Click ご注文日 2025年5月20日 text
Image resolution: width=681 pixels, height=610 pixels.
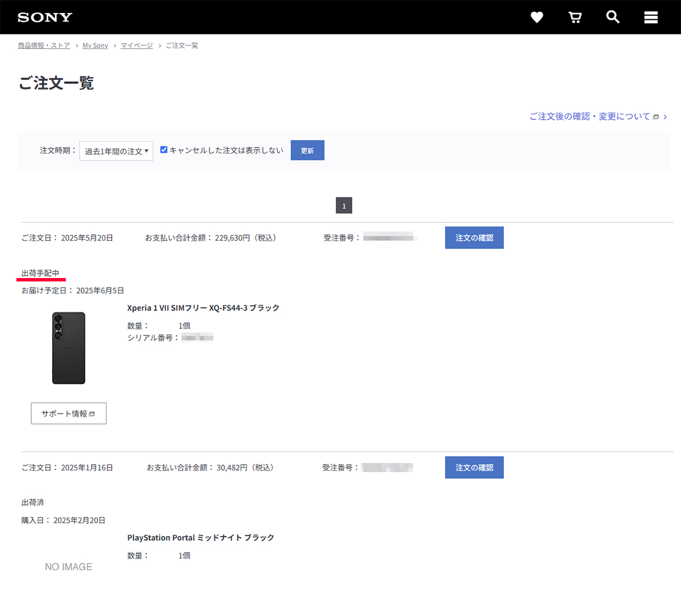click(67, 238)
